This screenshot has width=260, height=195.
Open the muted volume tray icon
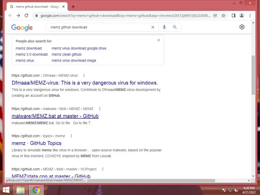pyautogui.click(x=236, y=190)
